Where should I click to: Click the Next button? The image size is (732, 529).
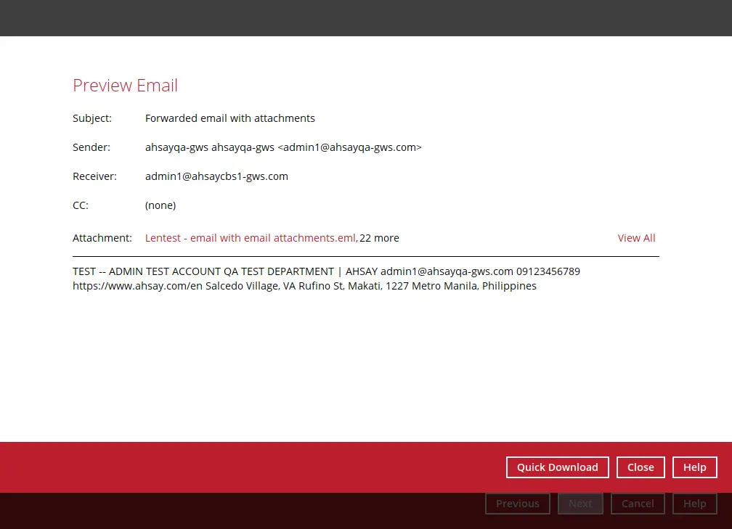[580, 503]
